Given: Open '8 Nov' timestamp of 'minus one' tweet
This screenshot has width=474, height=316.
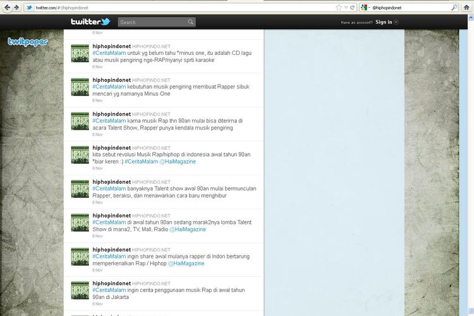Looking at the screenshot, I should (97, 66).
